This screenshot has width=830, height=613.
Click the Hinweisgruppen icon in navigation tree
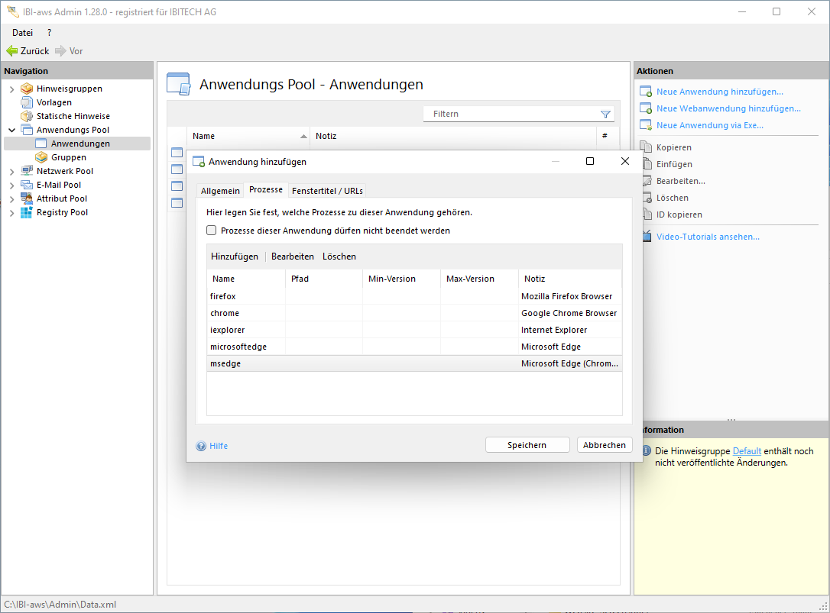click(27, 89)
